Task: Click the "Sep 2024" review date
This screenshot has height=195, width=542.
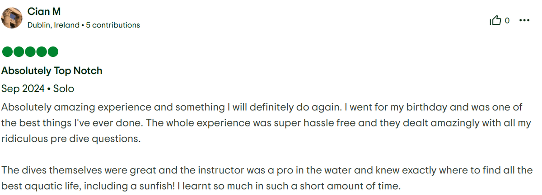Action: point(23,89)
